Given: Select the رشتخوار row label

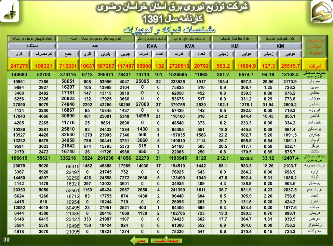Looking at the screenshot, I should pyautogui.click(x=314, y=225).
